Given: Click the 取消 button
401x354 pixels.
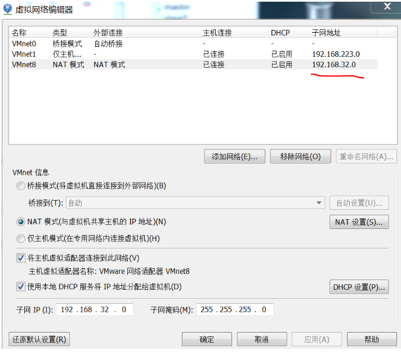Looking at the screenshot, I should click(x=262, y=339).
